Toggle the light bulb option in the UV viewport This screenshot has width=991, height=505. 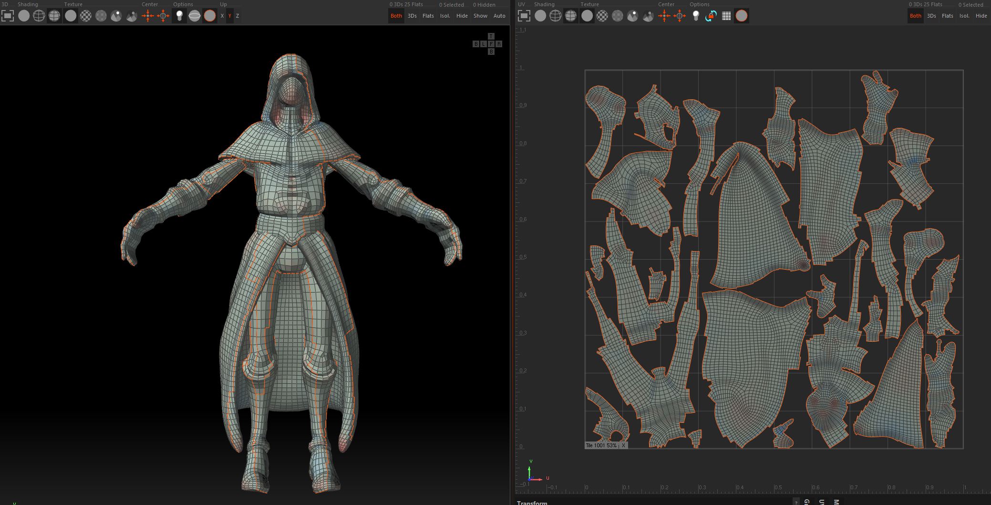pyautogui.click(x=696, y=16)
